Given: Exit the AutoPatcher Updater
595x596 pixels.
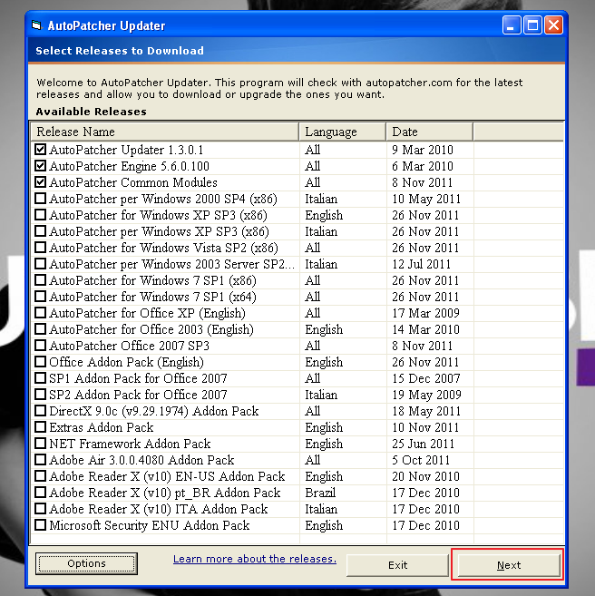Looking at the screenshot, I should click(x=397, y=565).
